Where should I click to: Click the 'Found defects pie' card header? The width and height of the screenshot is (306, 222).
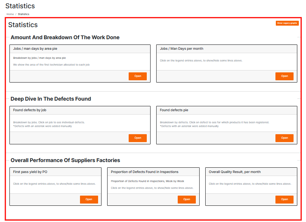[174, 110]
